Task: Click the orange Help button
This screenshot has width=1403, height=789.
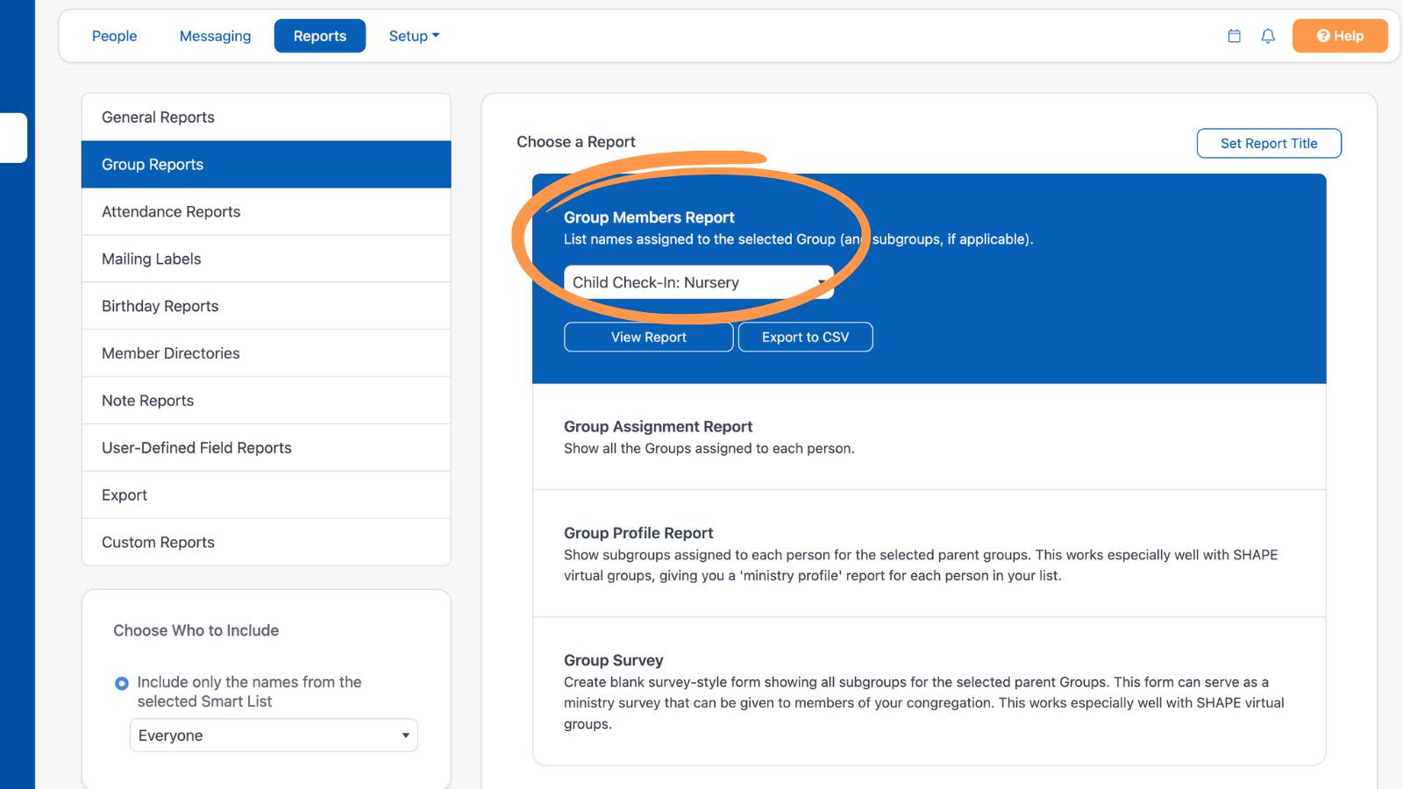Action: (x=1340, y=36)
